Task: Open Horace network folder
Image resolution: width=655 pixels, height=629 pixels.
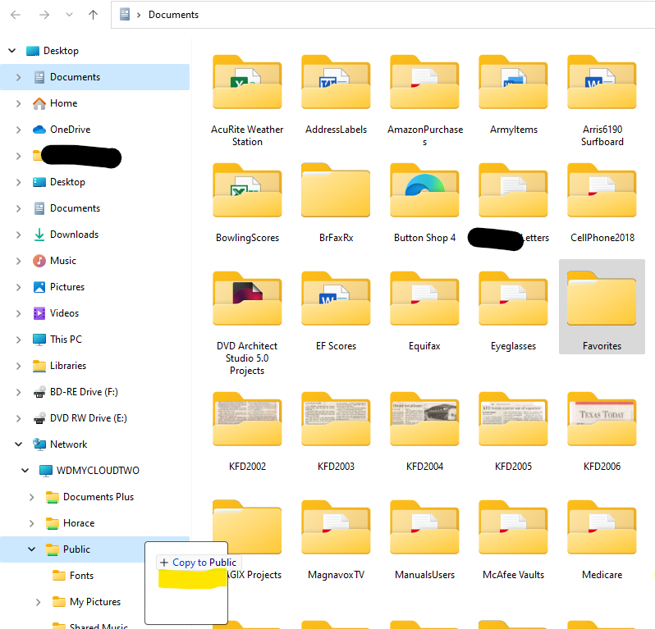Action: coord(79,523)
